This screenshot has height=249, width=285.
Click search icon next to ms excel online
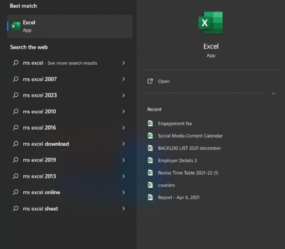click(16, 192)
